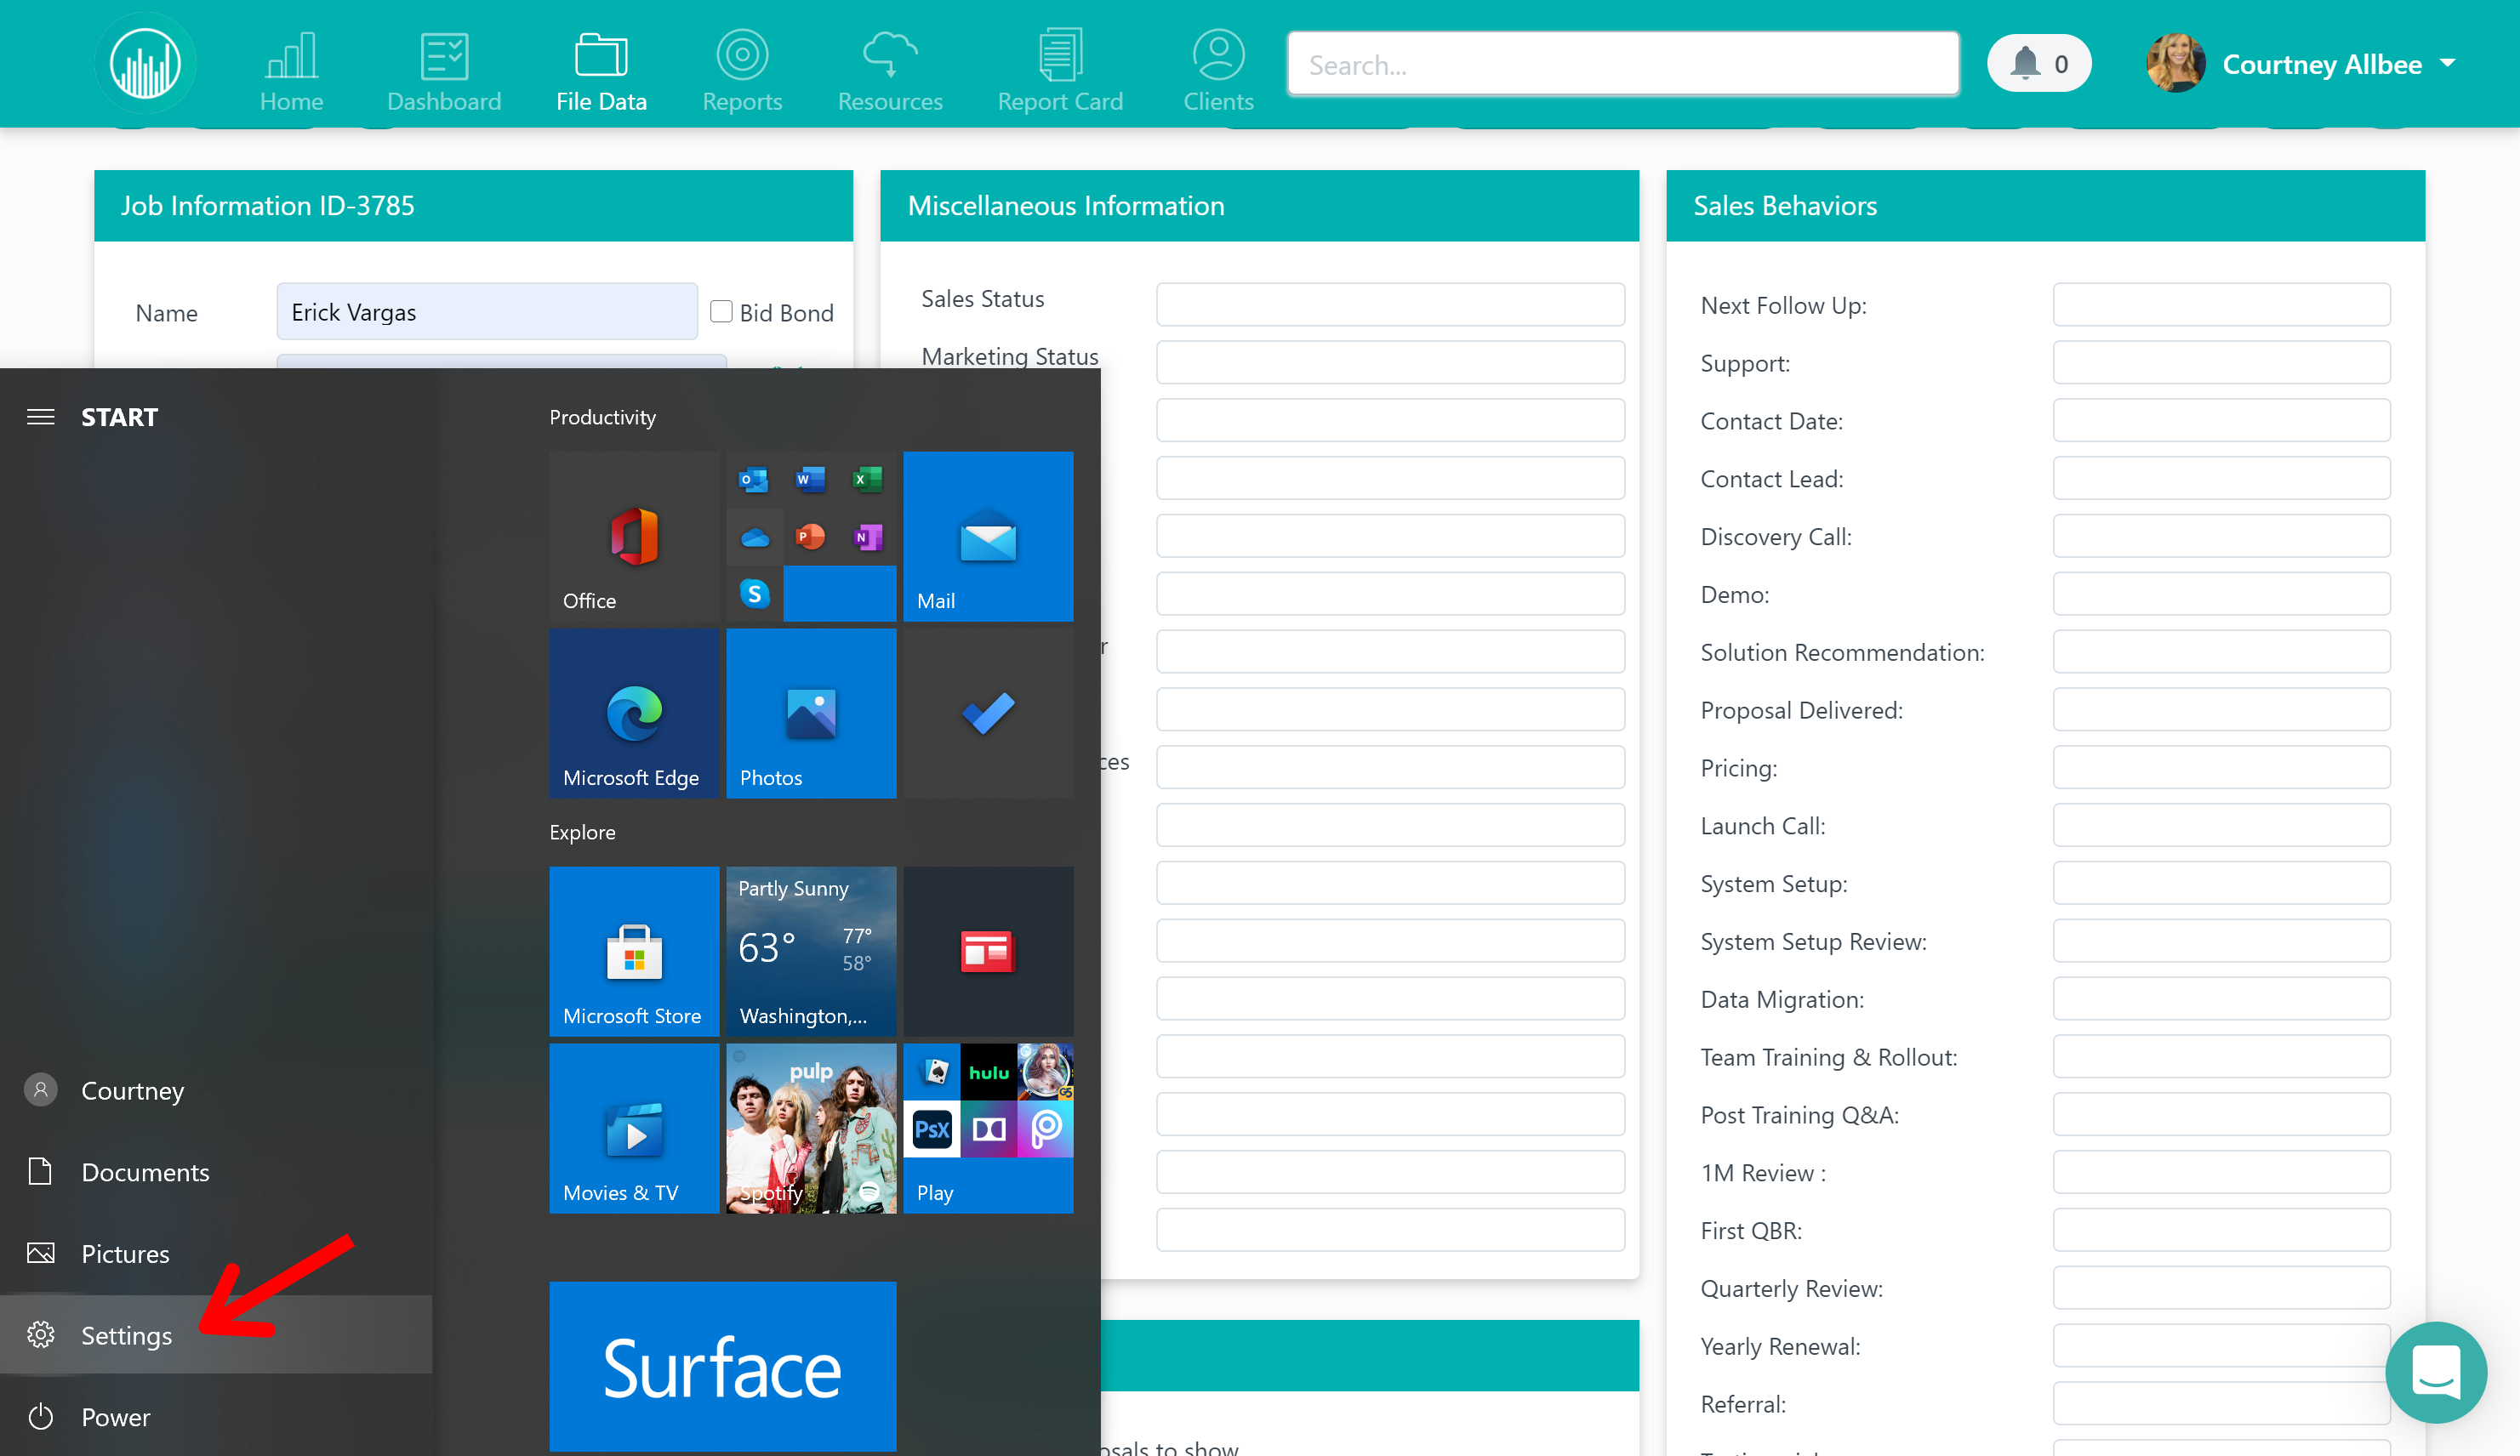Image resolution: width=2520 pixels, height=1456 pixels.
Task: Click the Support field
Action: point(2221,361)
